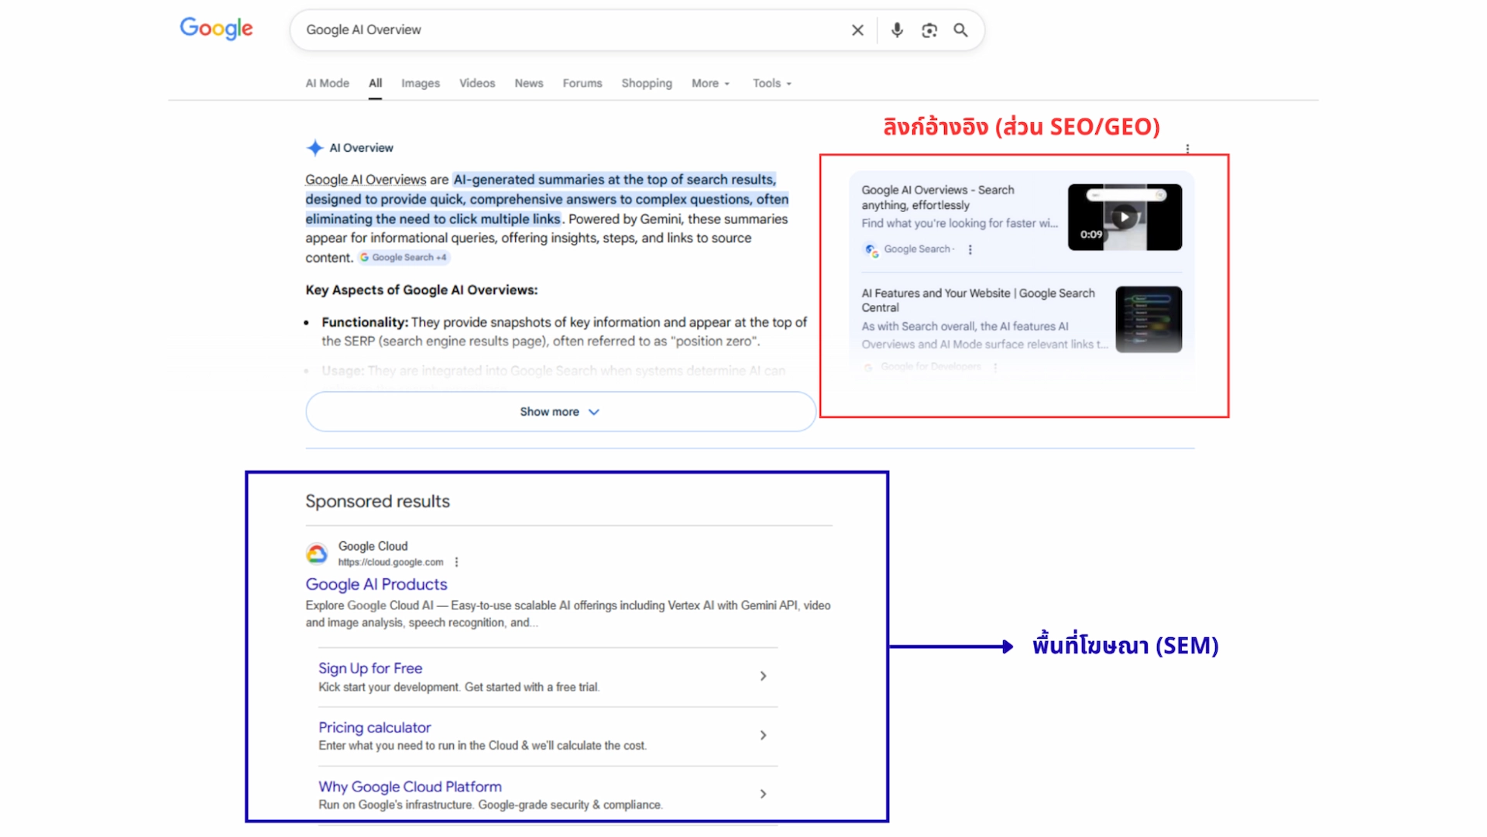Open Sign Up for Free sitelink
Image resolution: width=1487 pixels, height=837 pixels.
click(370, 668)
